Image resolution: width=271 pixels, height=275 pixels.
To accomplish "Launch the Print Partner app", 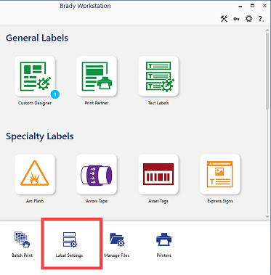I will 97,76.
